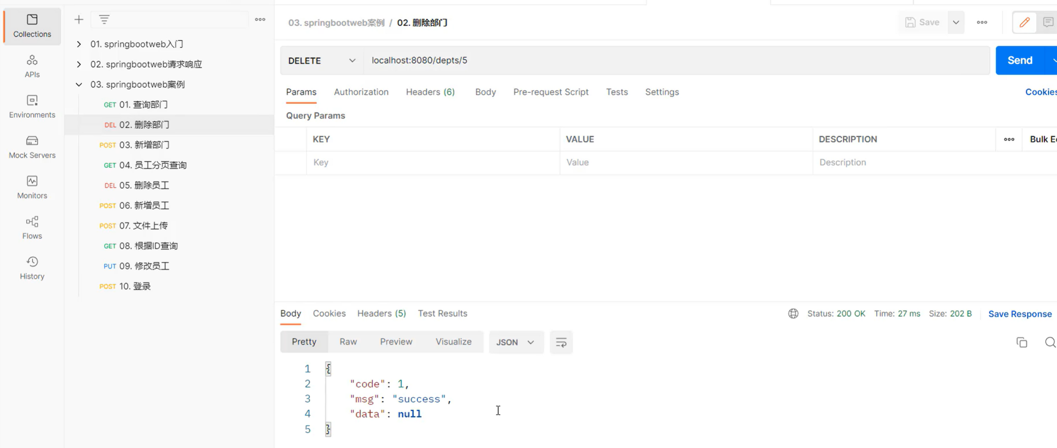The width and height of the screenshot is (1057, 448).
Task: Click the query param Key field
Action: click(433, 163)
